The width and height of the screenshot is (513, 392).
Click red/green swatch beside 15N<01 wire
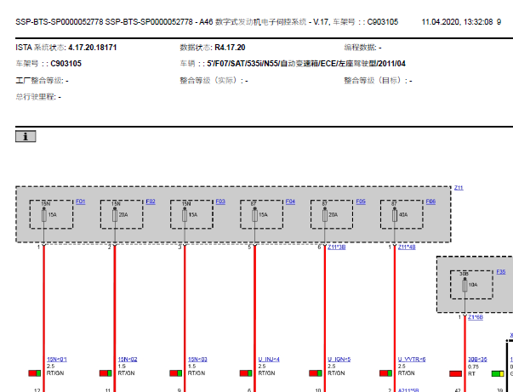tap(34, 373)
